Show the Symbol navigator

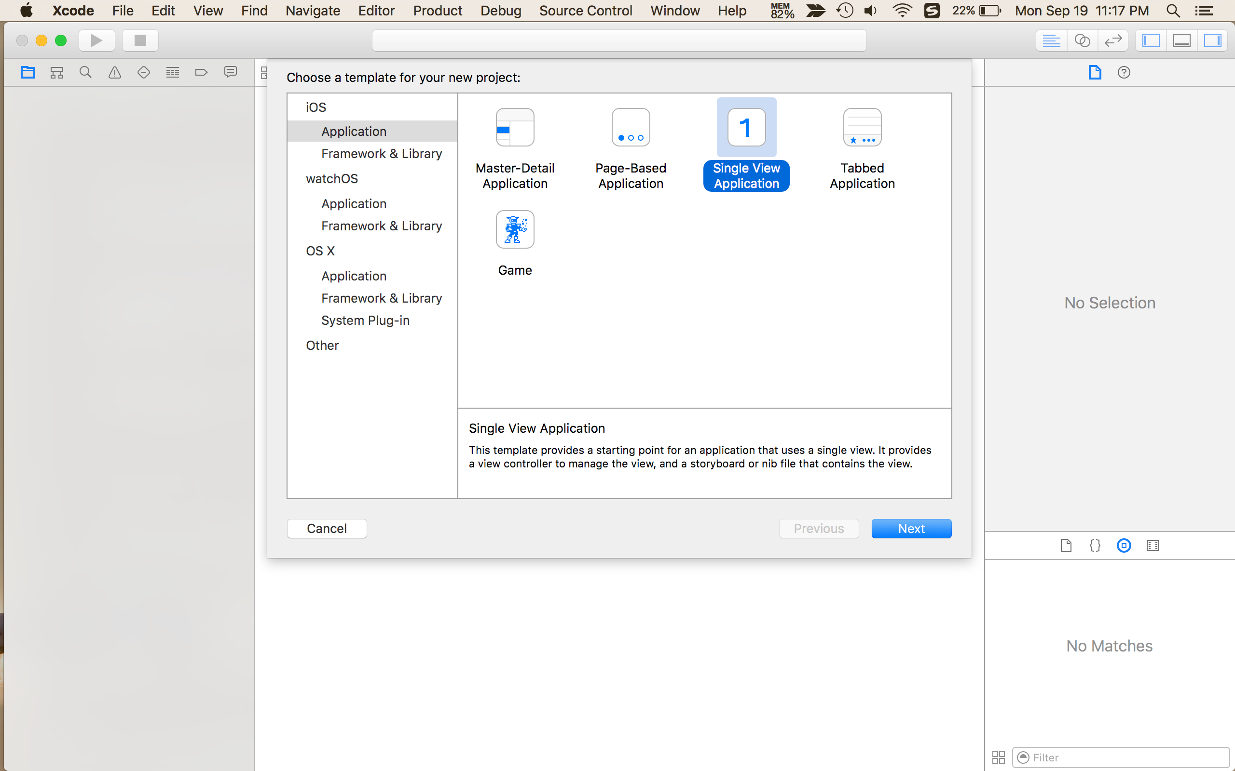click(56, 72)
